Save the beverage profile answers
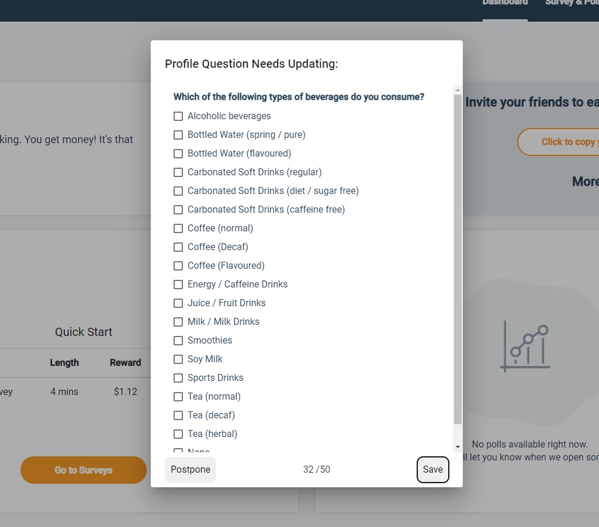 tap(432, 469)
